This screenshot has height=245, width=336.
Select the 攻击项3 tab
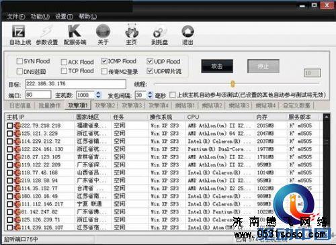pyautogui.click(x=132, y=105)
